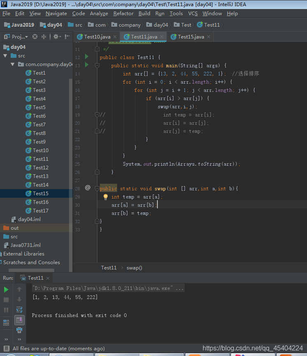
Task: Click fold end marker at line 32
Action: (97, 221)
